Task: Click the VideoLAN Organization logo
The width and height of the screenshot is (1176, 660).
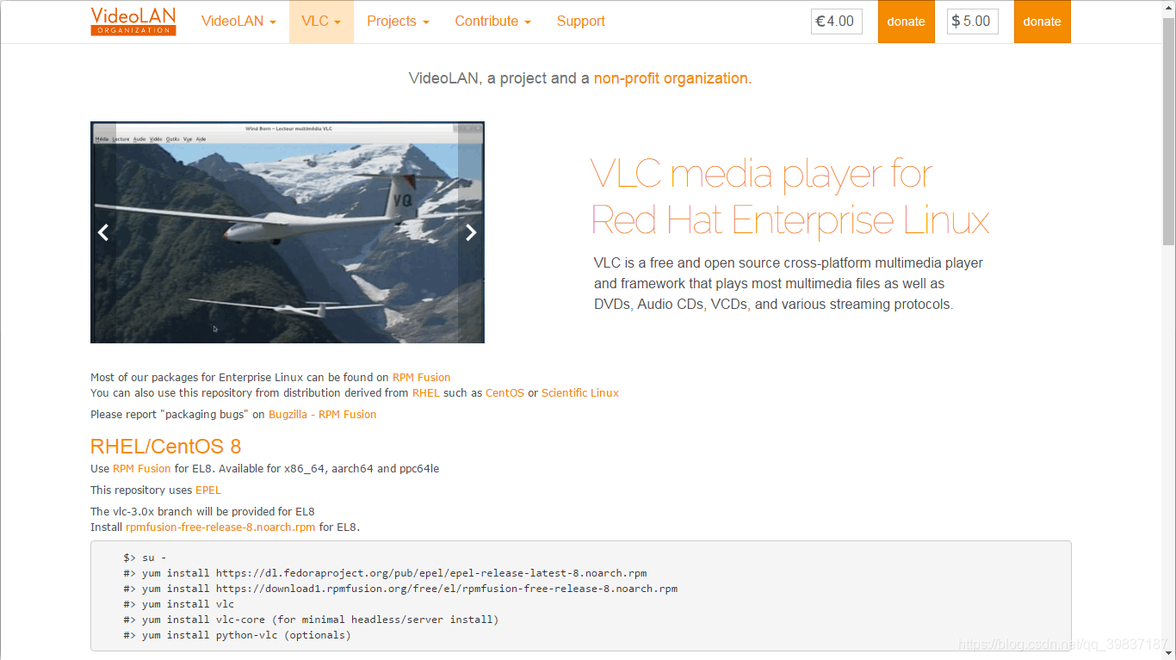Action: tap(133, 22)
